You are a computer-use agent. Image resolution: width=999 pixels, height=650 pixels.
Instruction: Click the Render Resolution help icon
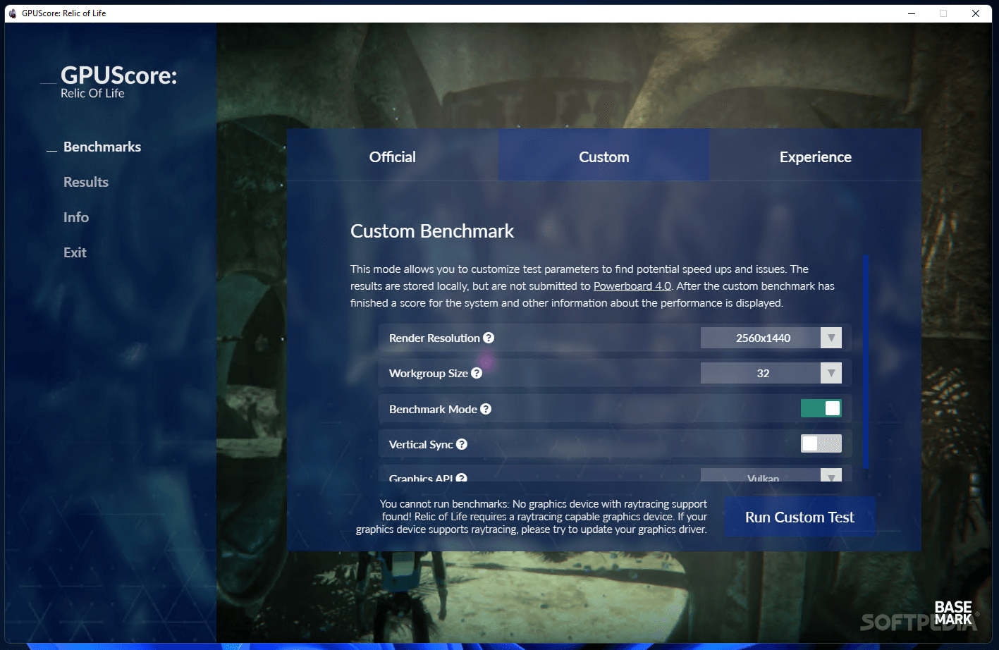(x=489, y=338)
